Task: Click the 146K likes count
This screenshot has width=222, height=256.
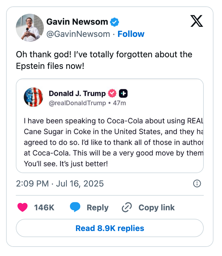Action: point(44,208)
